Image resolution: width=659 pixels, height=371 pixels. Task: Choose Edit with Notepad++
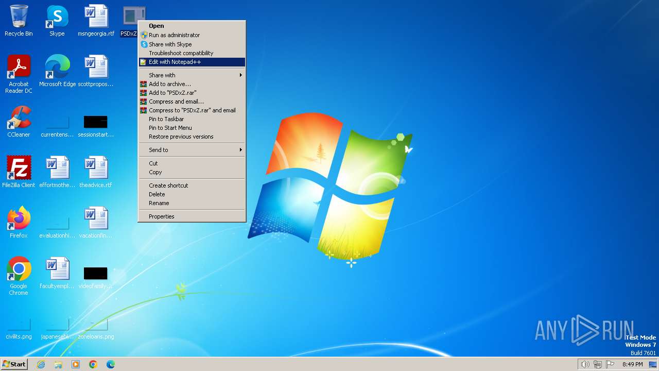click(192, 62)
